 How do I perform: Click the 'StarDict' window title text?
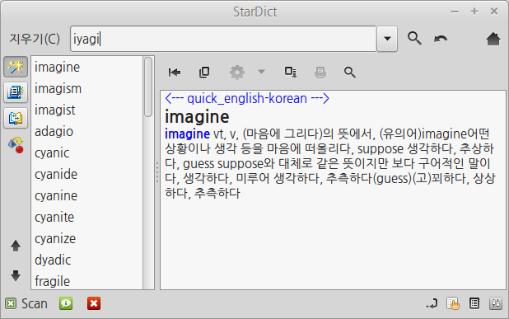tap(254, 12)
